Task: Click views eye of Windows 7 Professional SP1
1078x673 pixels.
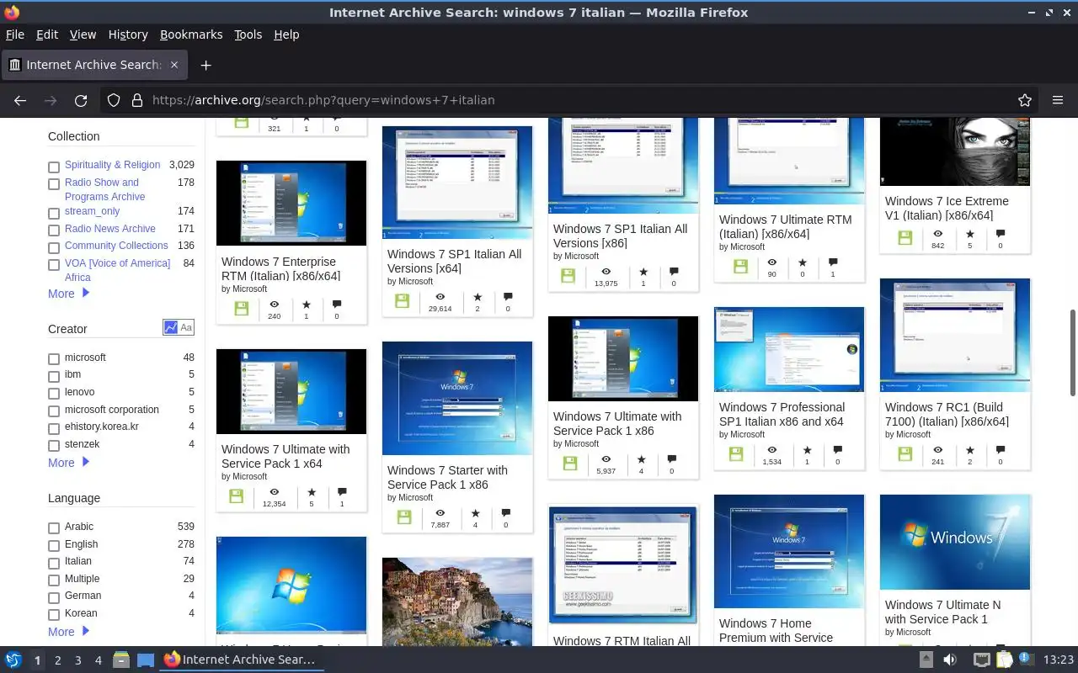Action: [x=771, y=450]
